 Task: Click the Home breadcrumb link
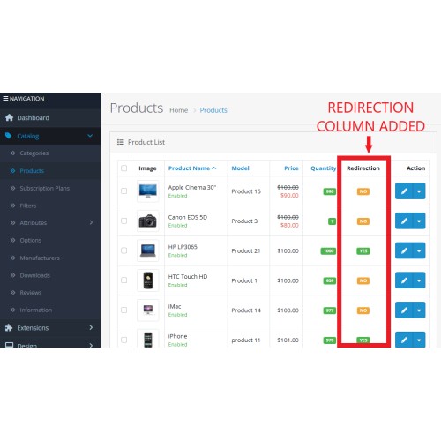pyautogui.click(x=178, y=110)
